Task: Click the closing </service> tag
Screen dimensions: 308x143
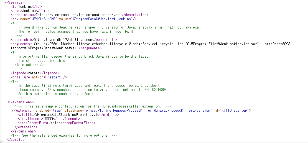Action: pyautogui.click(x=17, y=140)
